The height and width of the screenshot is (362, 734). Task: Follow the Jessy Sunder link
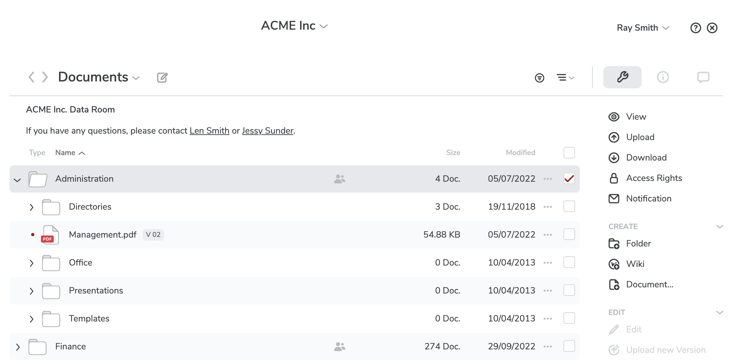coord(267,131)
